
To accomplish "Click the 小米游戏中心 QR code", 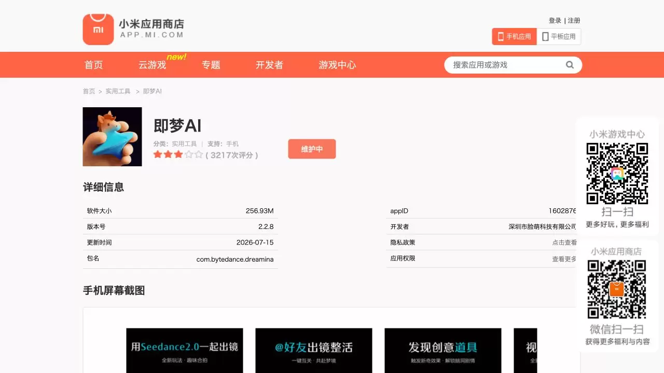I will pos(617,174).
